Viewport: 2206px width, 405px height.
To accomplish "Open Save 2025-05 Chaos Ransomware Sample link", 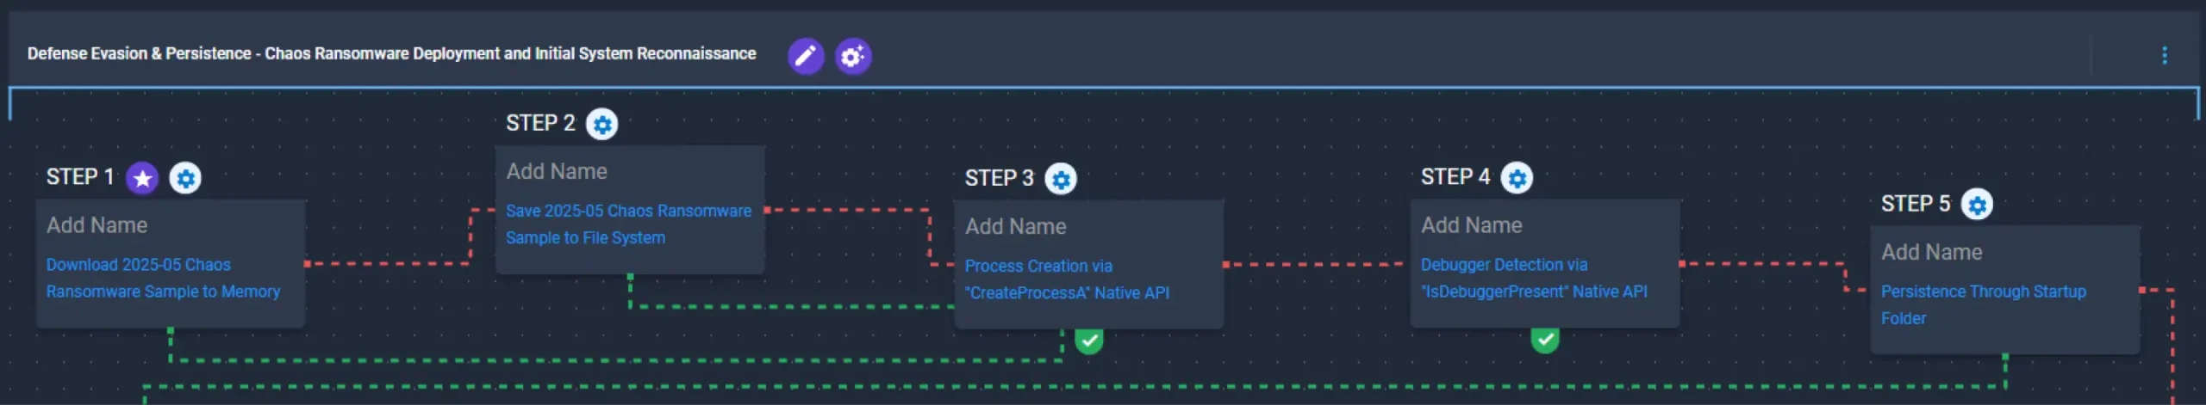I will point(628,224).
